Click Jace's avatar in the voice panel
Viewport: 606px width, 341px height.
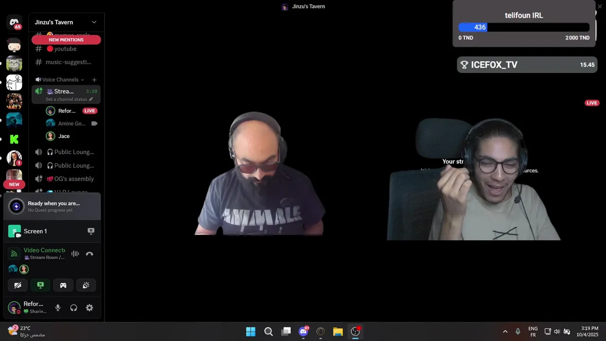[x=24, y=269]
